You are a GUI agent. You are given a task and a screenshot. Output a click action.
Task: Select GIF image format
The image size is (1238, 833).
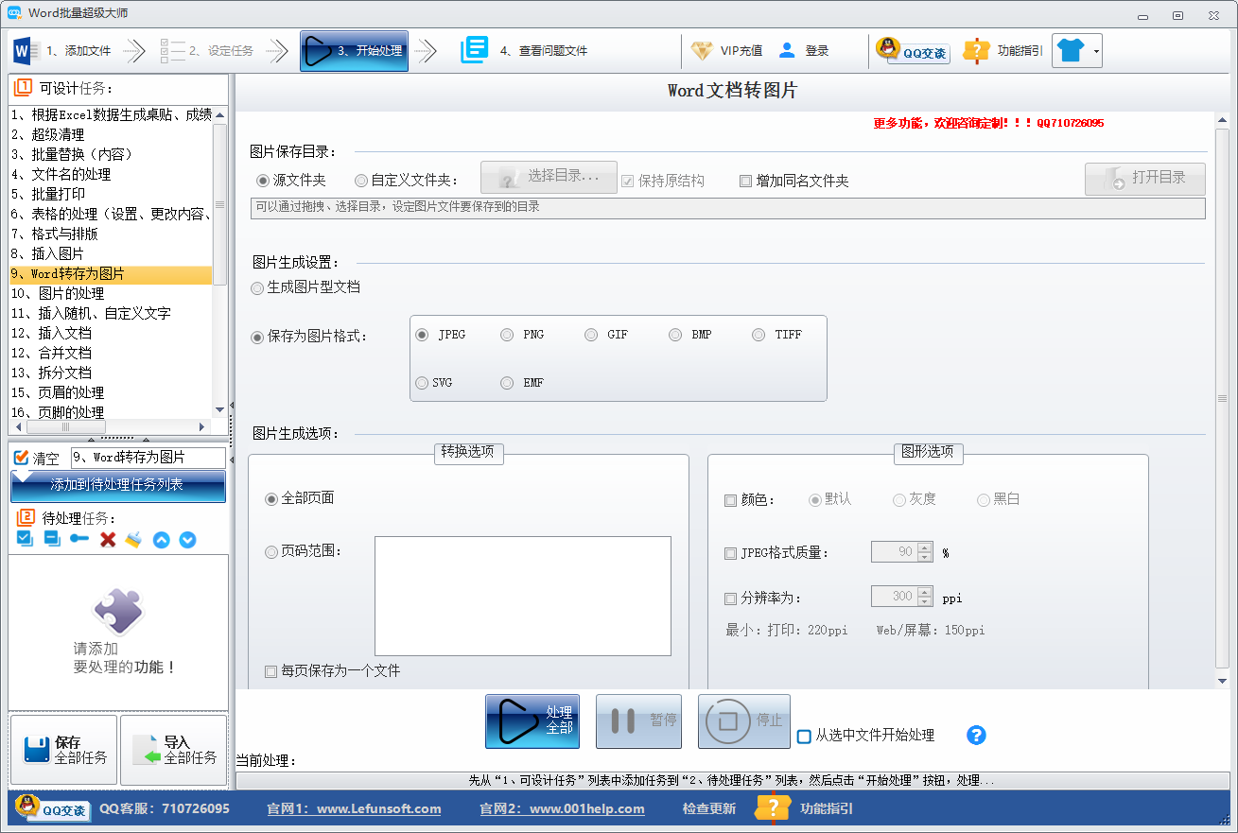[x=591, y=335]
